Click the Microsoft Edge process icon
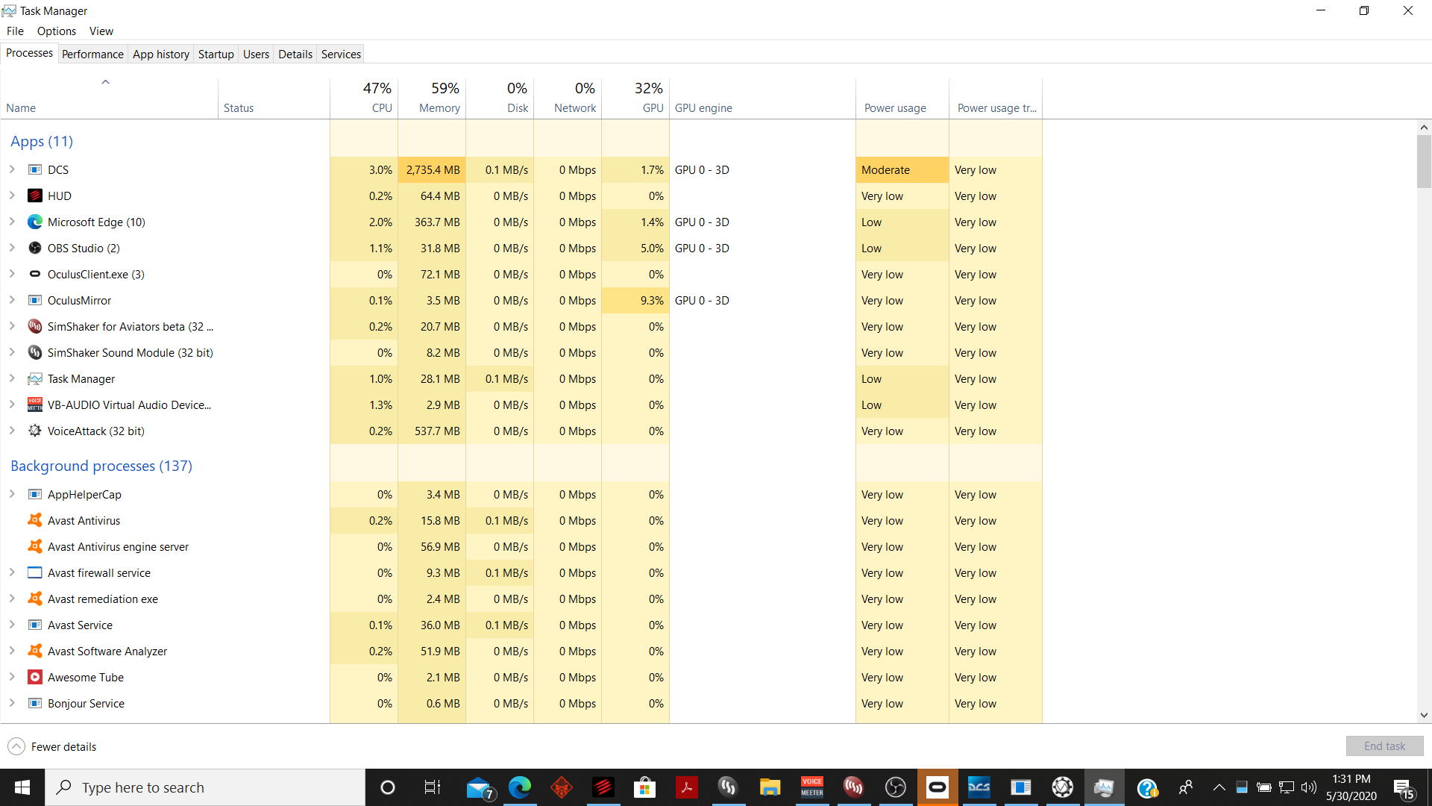The image size is (1432, 806). click(x=35, y=222)
